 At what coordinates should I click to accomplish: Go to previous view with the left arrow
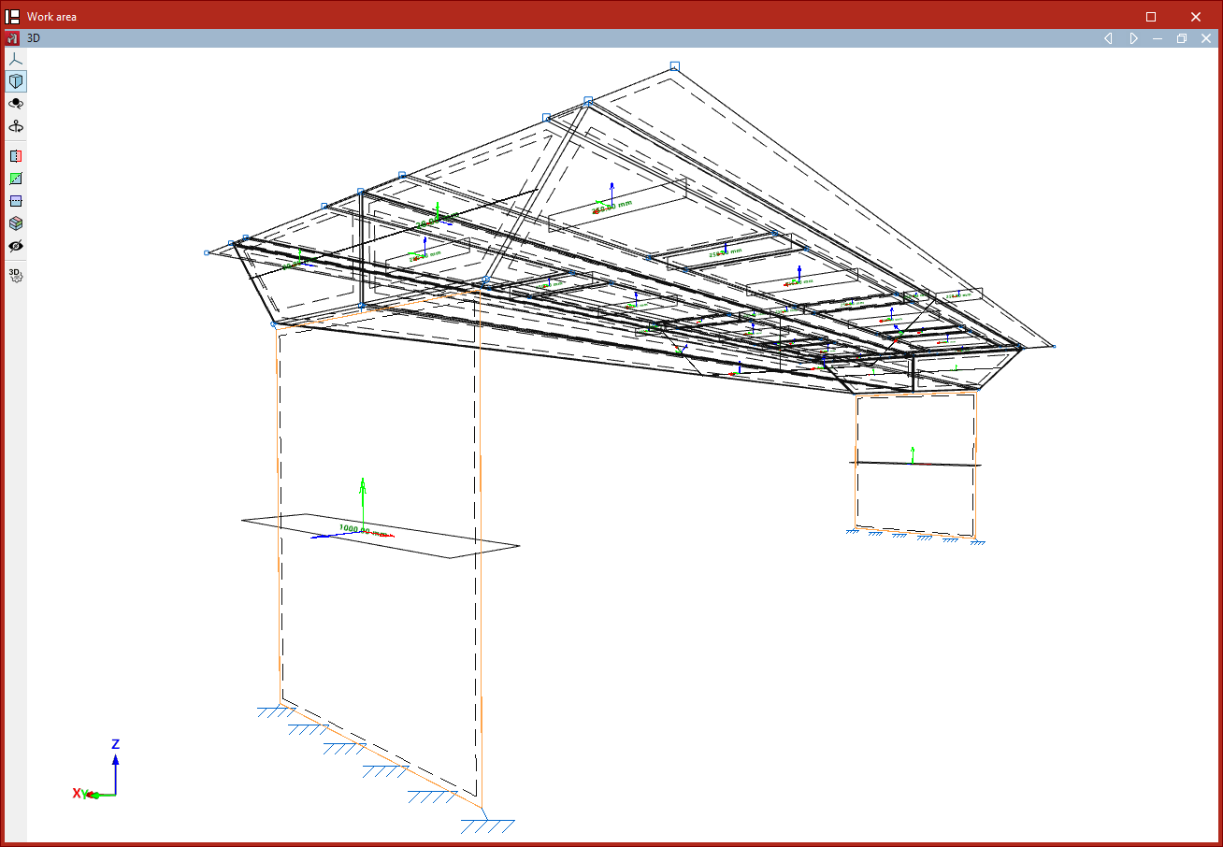(1108, 38)
